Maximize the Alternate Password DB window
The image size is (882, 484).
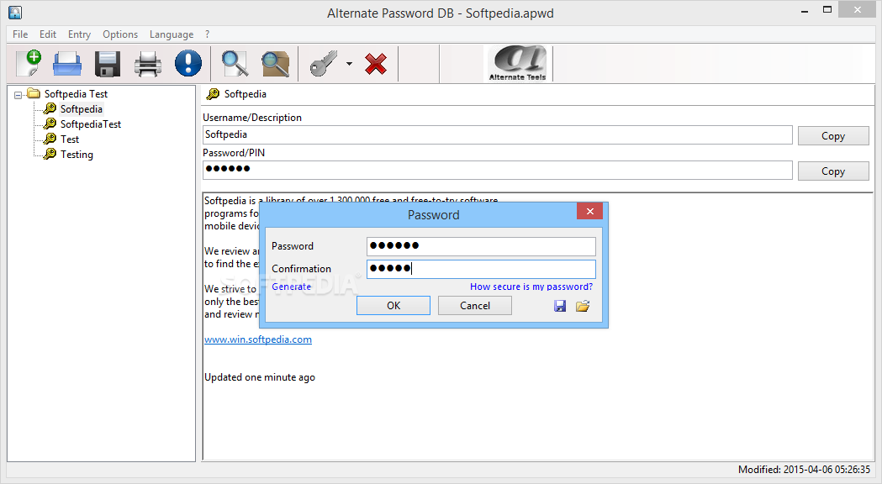point(827,9)
